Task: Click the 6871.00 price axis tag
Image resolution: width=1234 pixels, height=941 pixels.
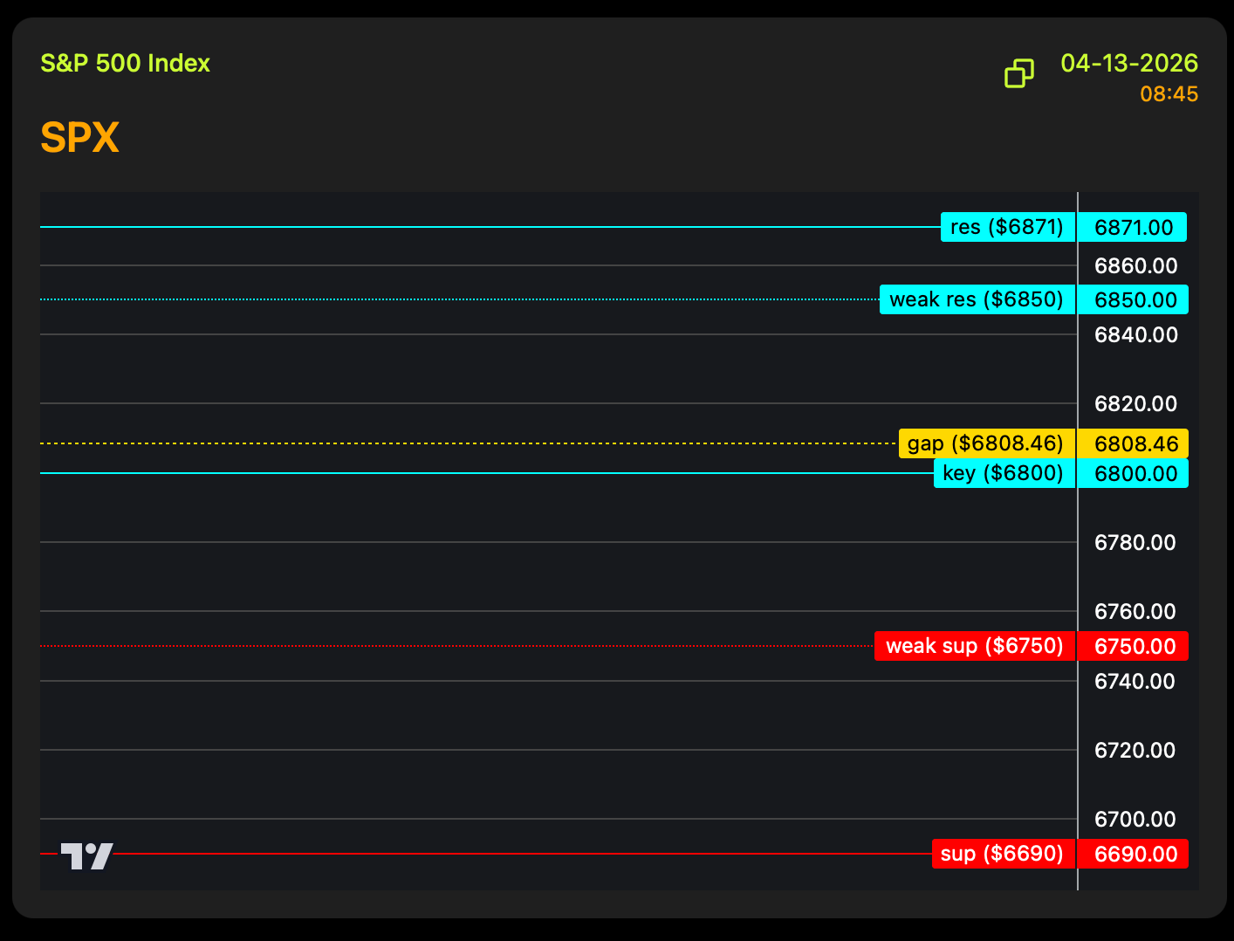Action: click(x=1133, y=227)
